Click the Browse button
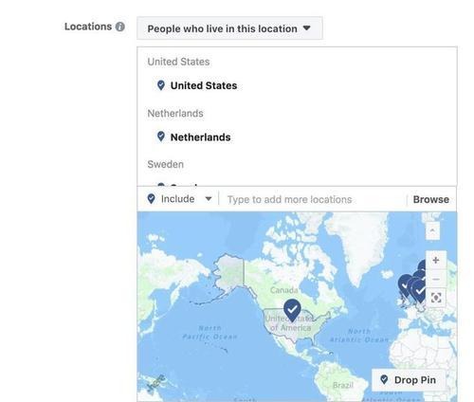The image size is (474, 402). click(x=431, y=199)
